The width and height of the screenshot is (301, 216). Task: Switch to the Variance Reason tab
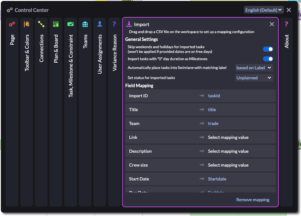[115, 112]
